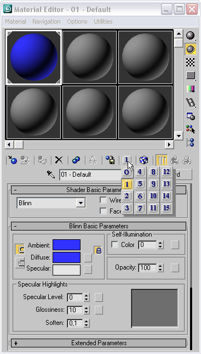Click the Opacity map button

pyautogui.click(x=175, y=268)
